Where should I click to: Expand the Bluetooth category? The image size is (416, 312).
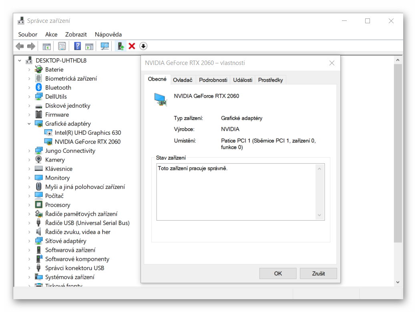(29, 88)
